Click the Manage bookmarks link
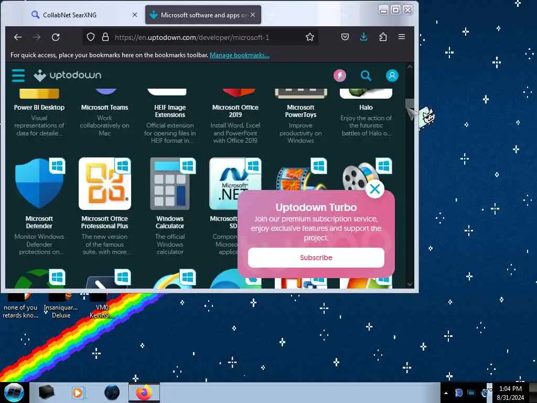This screenshot has width=537, height=403. pyautogui.click(x=239, y=55)
